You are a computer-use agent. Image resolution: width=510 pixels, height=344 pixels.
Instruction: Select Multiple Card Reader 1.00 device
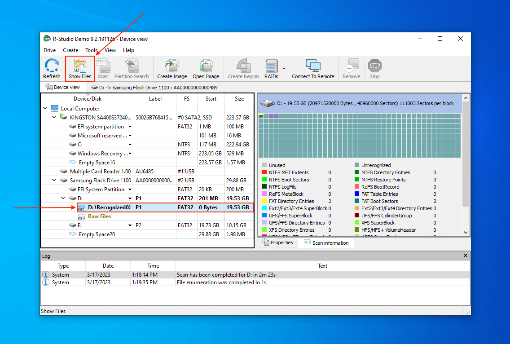coord(147,172)
